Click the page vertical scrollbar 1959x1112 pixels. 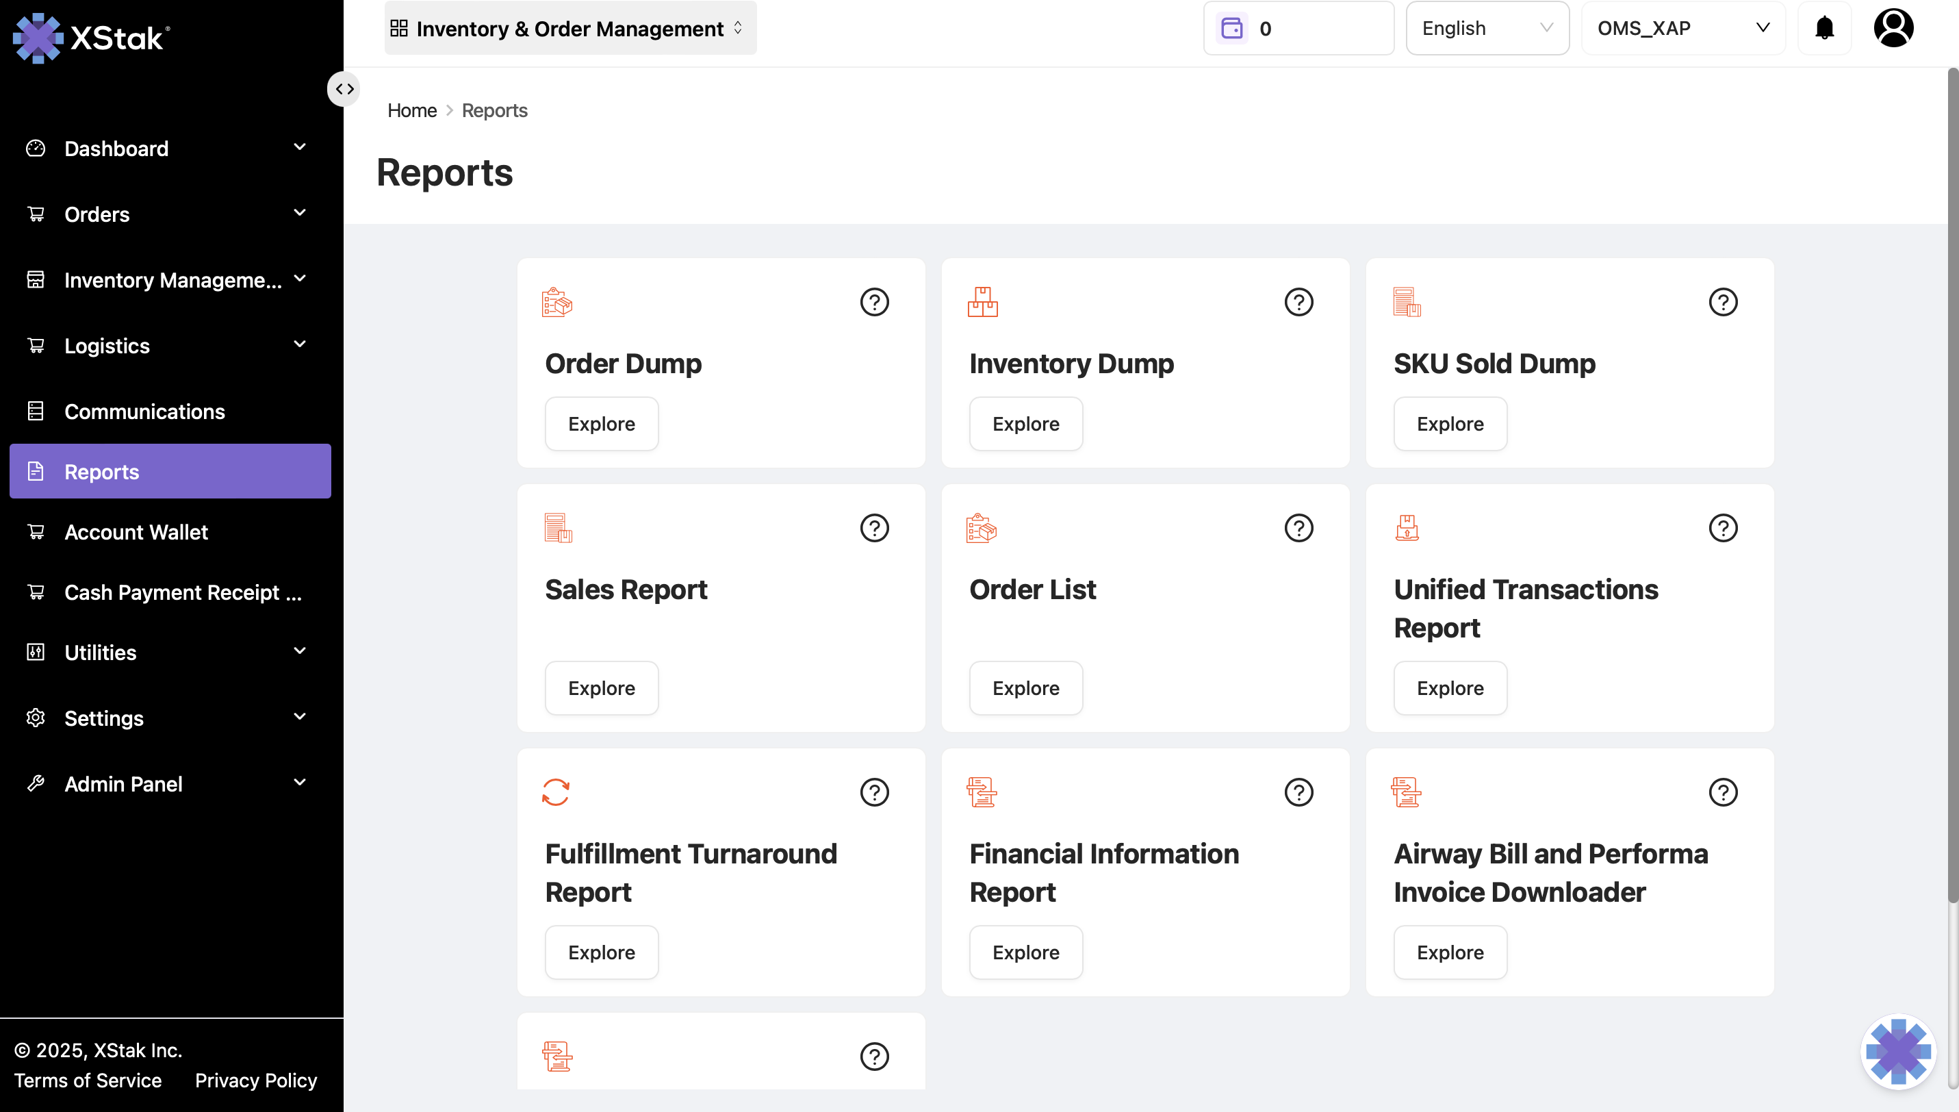pyautogui.click(x=1952, y=489)
